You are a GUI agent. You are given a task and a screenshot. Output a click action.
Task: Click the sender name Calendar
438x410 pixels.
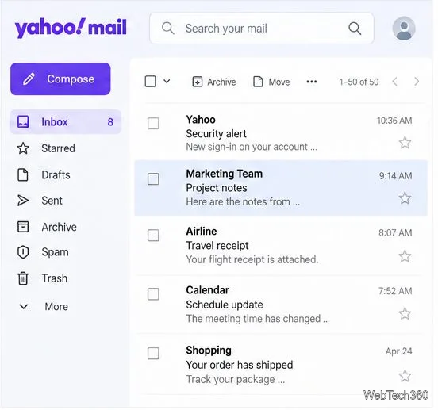[x=208, y=290]
